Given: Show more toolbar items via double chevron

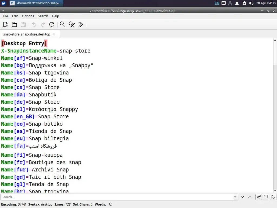Looking at the screenshot, I should [81, 24].
